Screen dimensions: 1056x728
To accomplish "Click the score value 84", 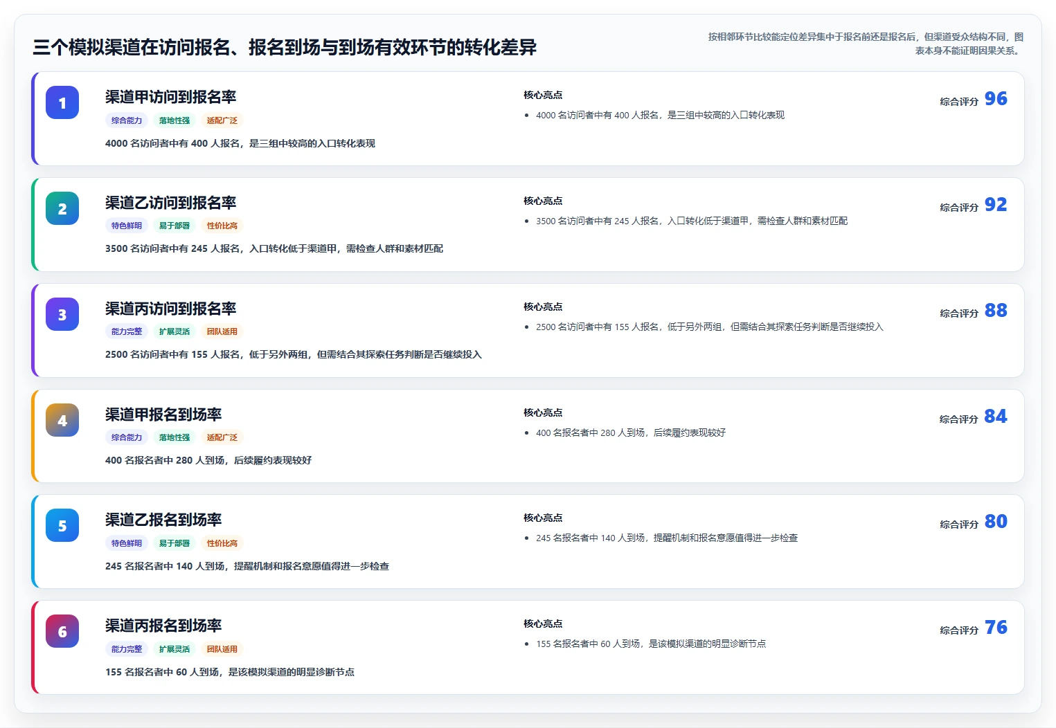I will pos(996,417).
